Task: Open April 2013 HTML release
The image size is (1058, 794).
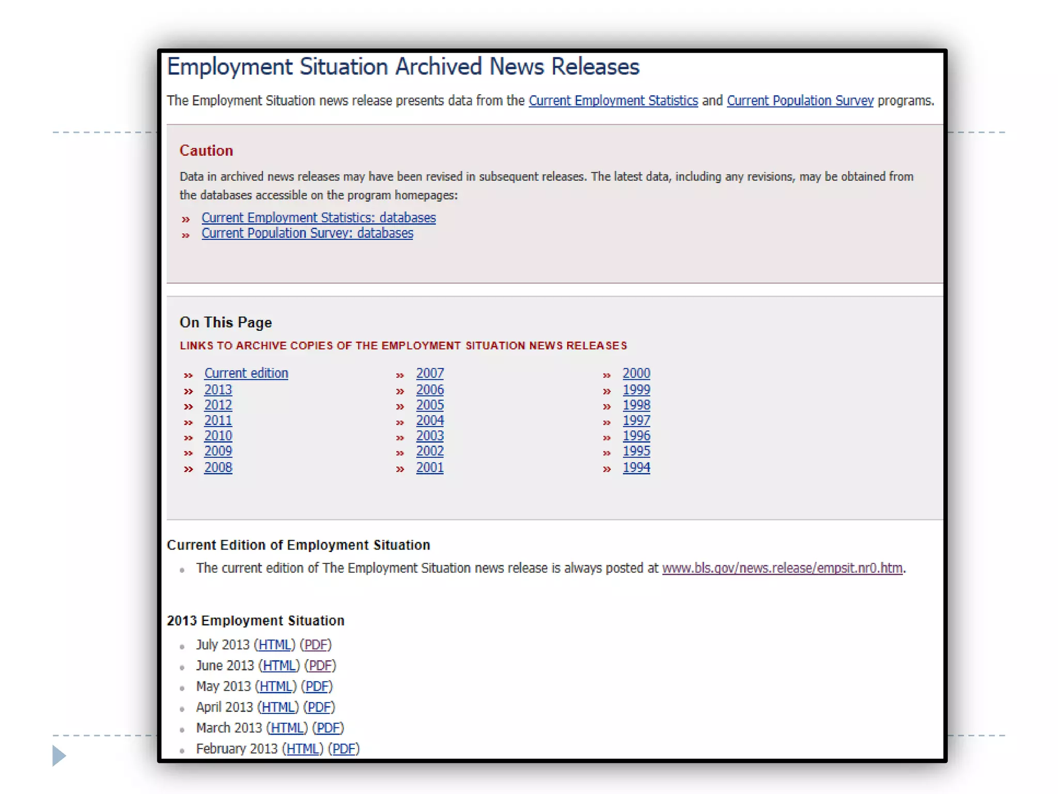Action: pyautogui.click(x=278, y=707)
